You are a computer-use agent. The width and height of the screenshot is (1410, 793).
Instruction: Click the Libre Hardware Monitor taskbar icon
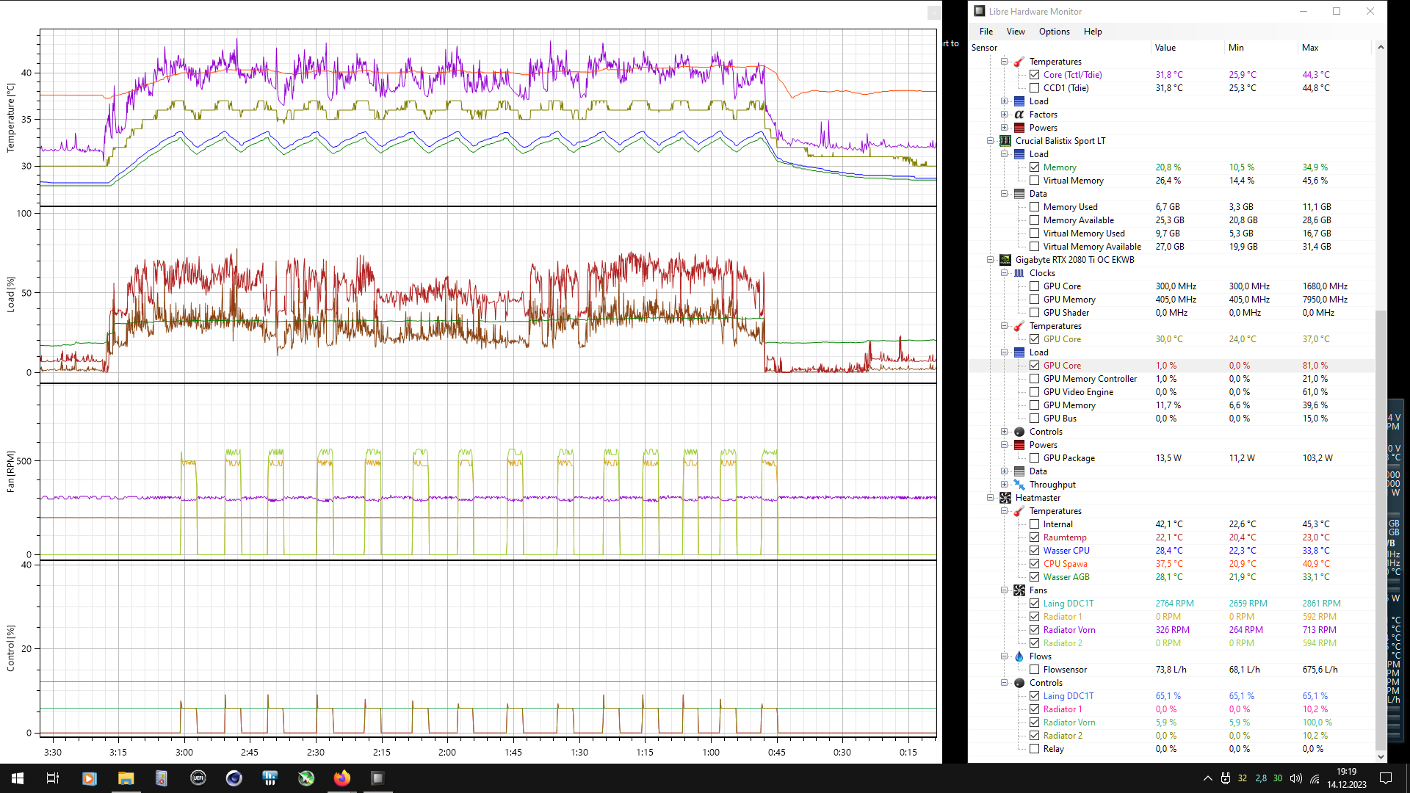pos(377,778)
